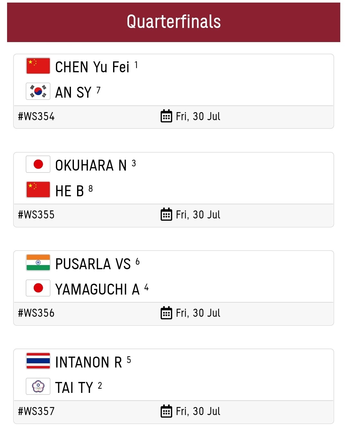
Task: Open player CHEN Yu Fei
Action: [93, 67]
